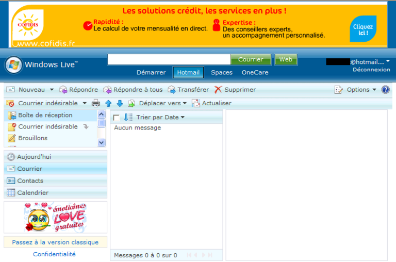Click the Répondre à tous icon
Viewport: 396px width, 262px height.
pyautogui.click(x=107, y=90)
